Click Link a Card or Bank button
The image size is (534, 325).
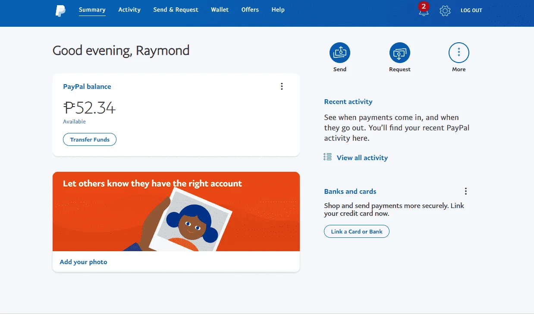click(357, 231)
